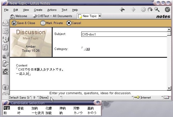The width and height of the screenshot is (173, 117).
Task: Select candidate 香能
Action: (x=20, y=108)
